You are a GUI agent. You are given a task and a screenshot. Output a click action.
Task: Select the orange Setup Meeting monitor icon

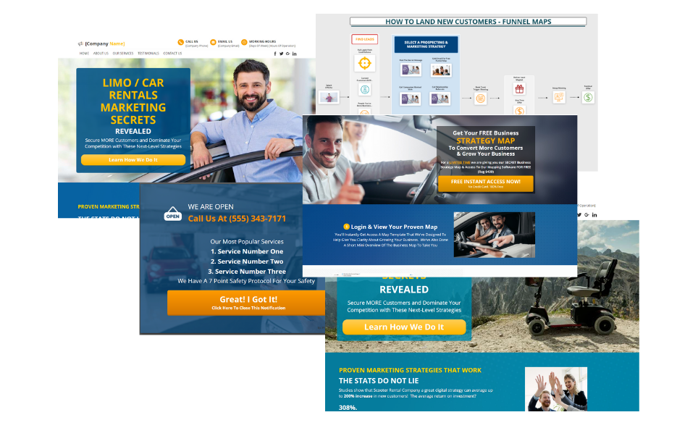pyautogui.click(x=559, y=97)
